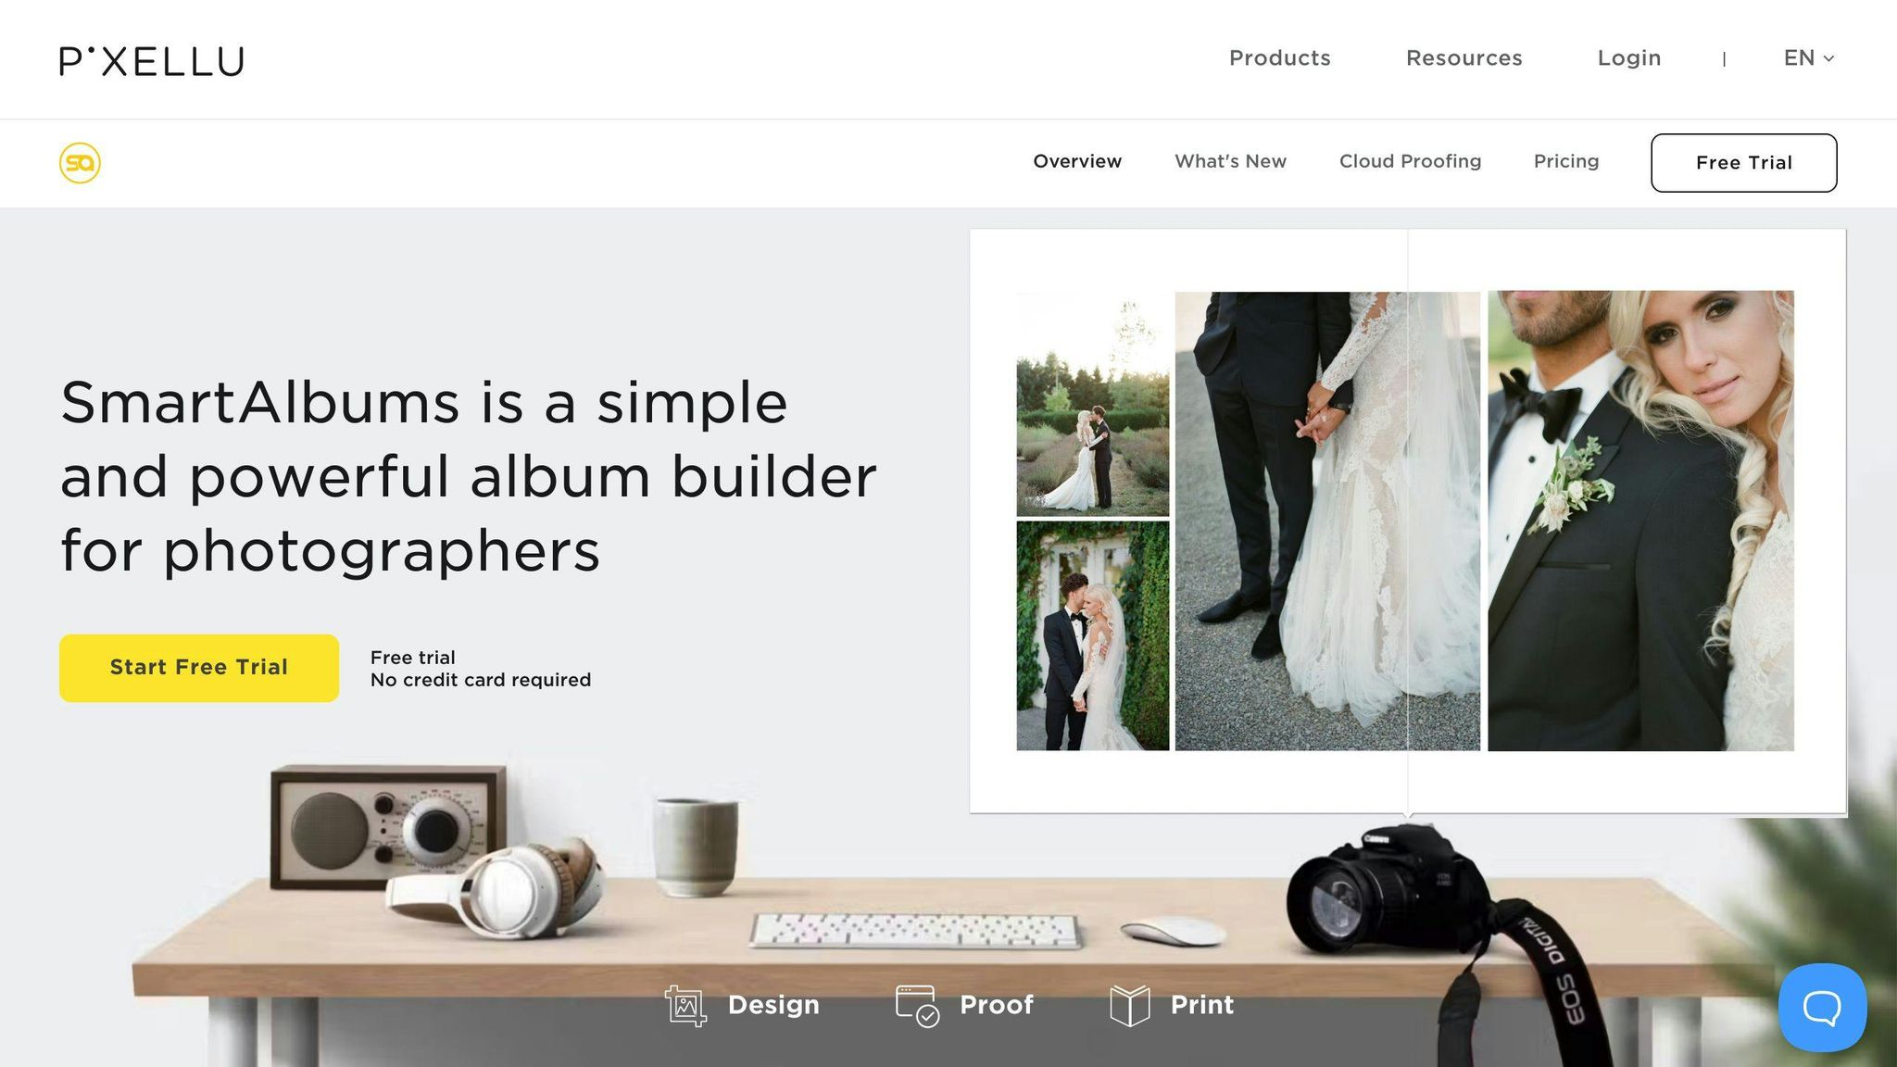
Task: Expand the EN language dropdown
Action: point(1809,58)
